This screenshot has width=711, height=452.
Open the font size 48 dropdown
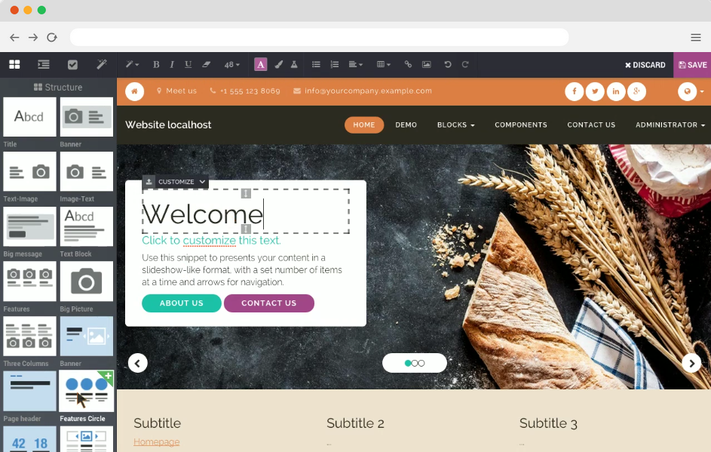[x=231, y=64]
